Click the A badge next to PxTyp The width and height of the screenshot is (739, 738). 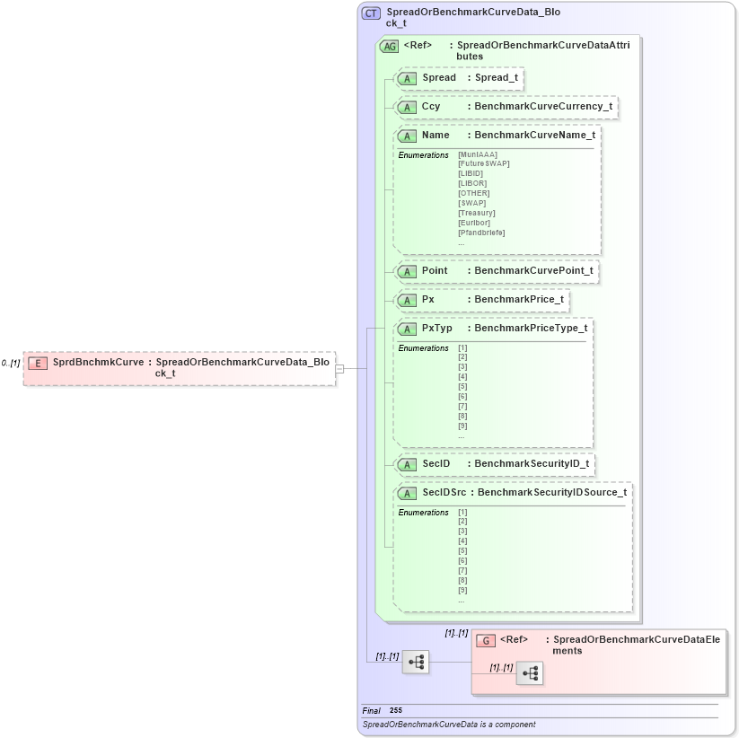(x=408, y=329)
